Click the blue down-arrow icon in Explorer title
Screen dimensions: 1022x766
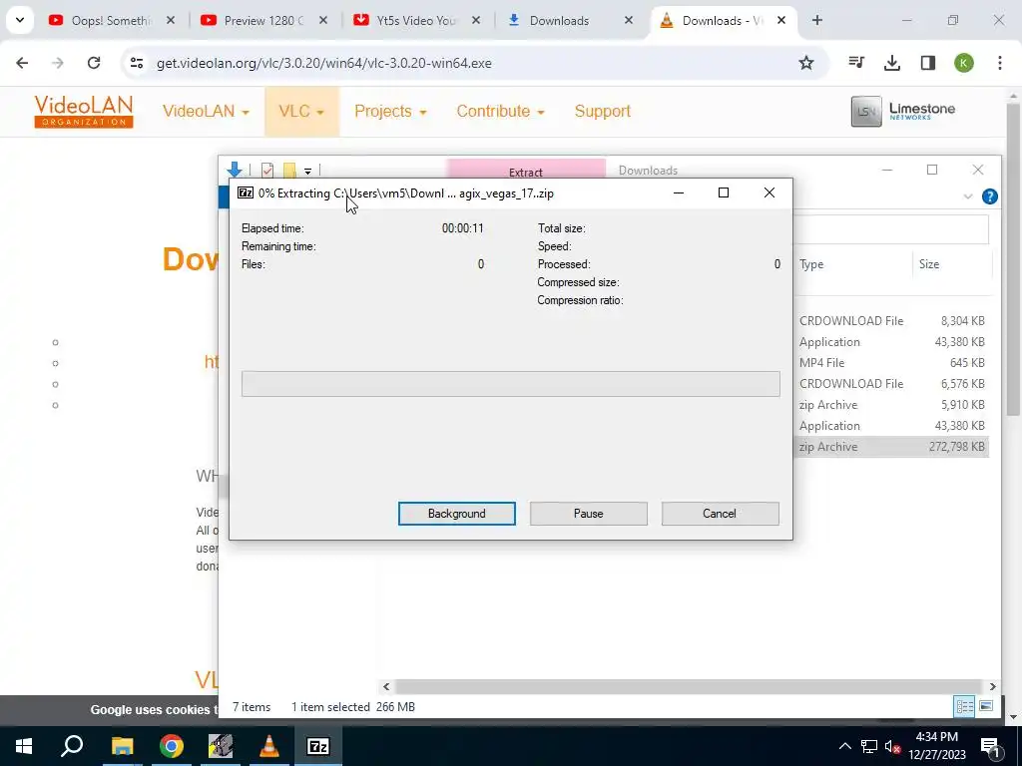tap(235, 170)
